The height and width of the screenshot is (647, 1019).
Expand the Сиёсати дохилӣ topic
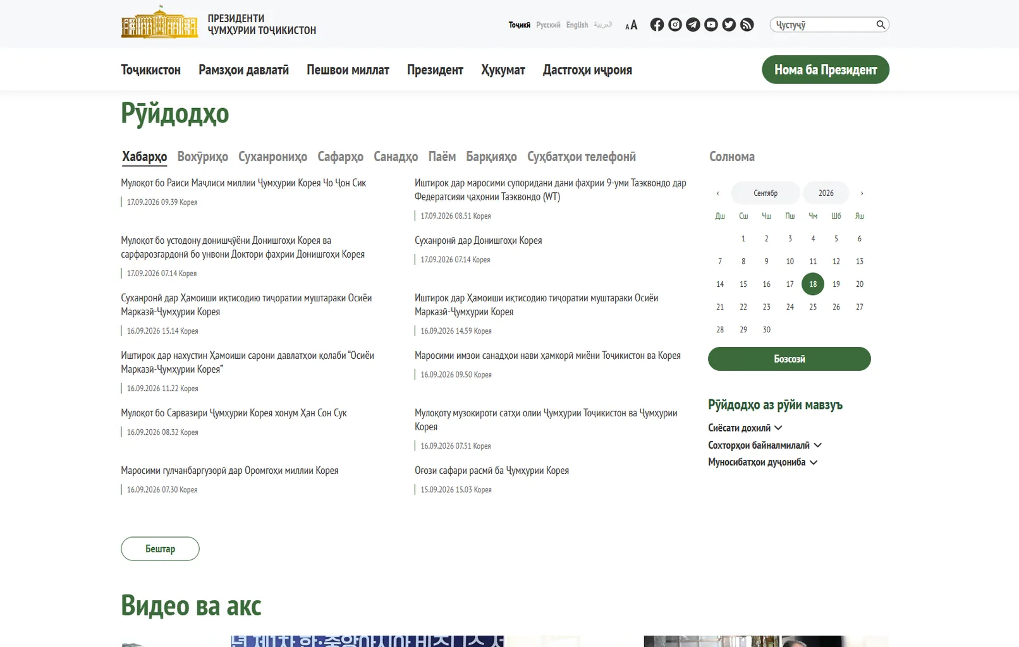tap(745, 428)
